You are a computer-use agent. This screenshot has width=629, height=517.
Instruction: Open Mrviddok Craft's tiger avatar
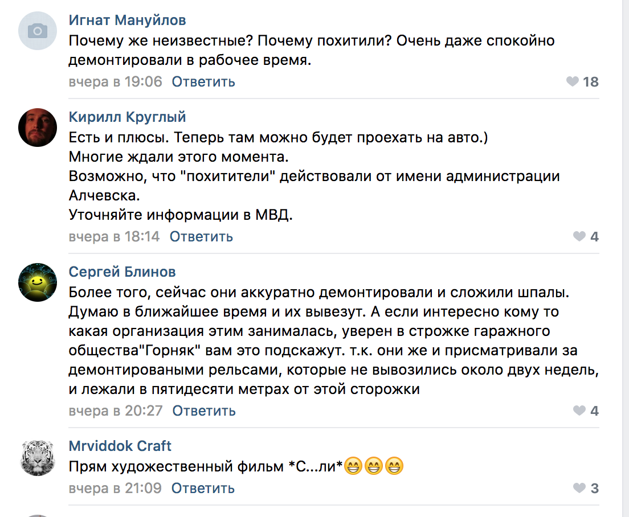tap(38, 457)
